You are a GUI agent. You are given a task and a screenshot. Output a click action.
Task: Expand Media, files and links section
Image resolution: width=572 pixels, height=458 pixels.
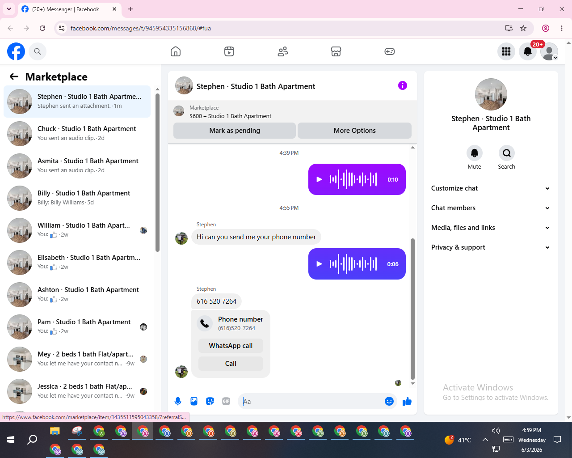[x=491, y=228]
